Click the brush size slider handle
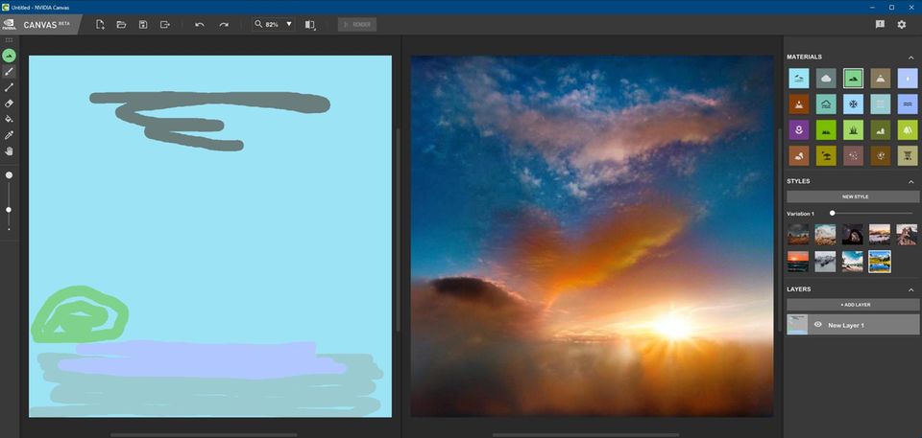Viewport: 922px width, 438px height. 9,210
